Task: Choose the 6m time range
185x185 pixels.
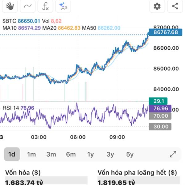Action: click(x=71, y=154)
